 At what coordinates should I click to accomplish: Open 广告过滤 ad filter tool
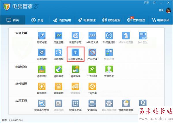(92, 55)
